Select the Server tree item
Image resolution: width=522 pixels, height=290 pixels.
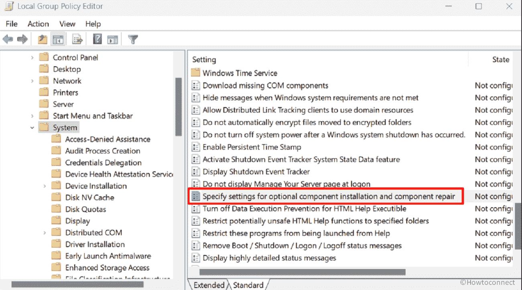(63, 104)
